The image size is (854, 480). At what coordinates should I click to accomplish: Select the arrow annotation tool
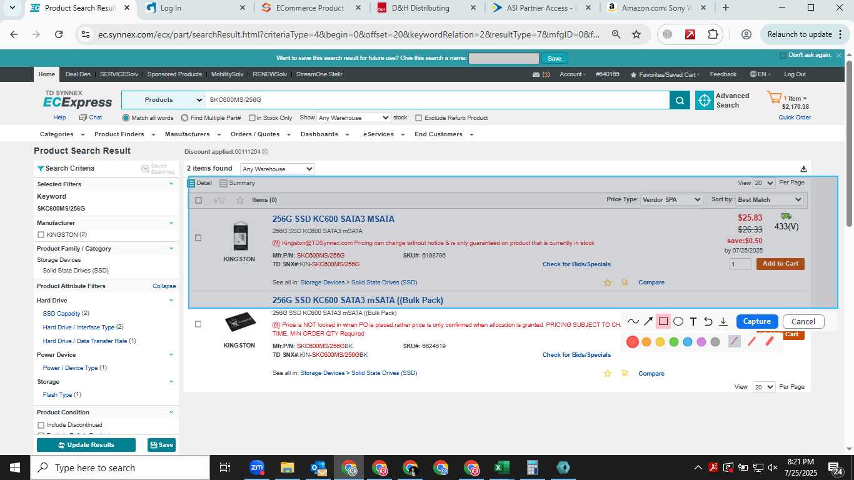(648, 321)
